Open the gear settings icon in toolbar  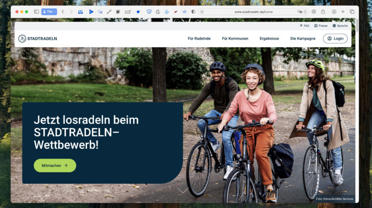coord(313,11)
